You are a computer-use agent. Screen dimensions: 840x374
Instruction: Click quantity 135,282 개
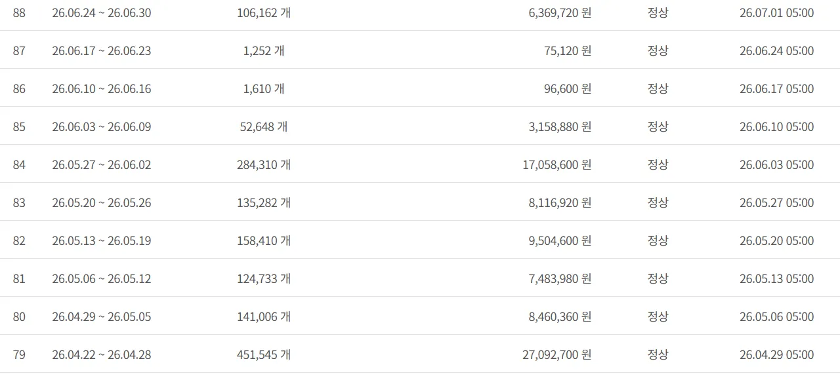coord(264,202)
